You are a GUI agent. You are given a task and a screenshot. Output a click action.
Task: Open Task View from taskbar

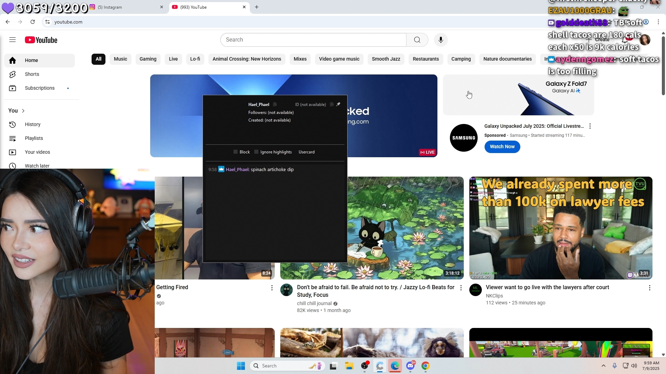point(333,366)
